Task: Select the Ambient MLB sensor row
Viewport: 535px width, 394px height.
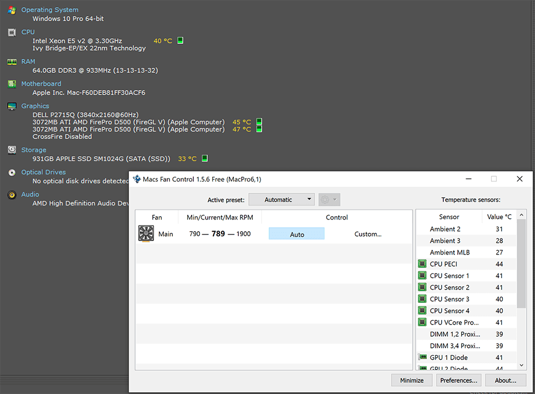Action: 467,252
